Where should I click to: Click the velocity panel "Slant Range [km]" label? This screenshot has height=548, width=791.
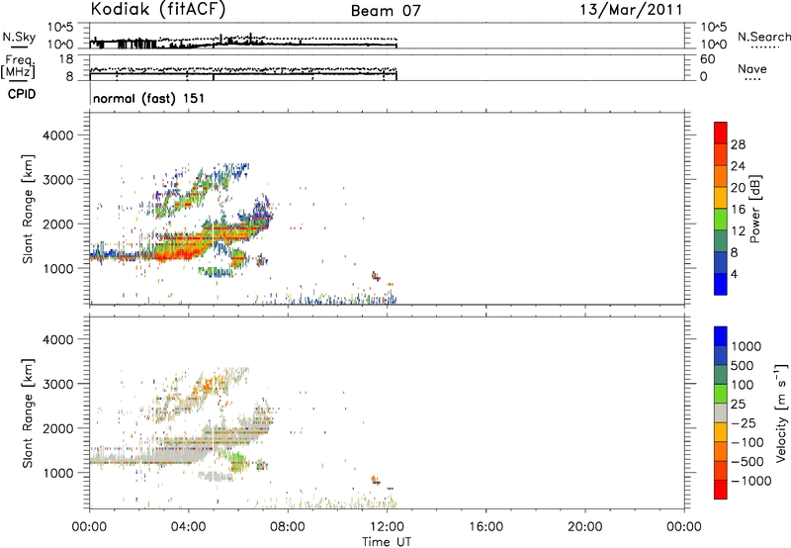click(28, 413)
